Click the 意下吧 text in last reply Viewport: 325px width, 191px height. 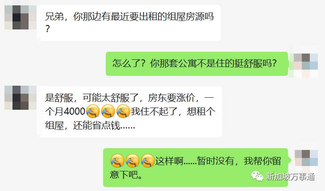coord(124,174)
